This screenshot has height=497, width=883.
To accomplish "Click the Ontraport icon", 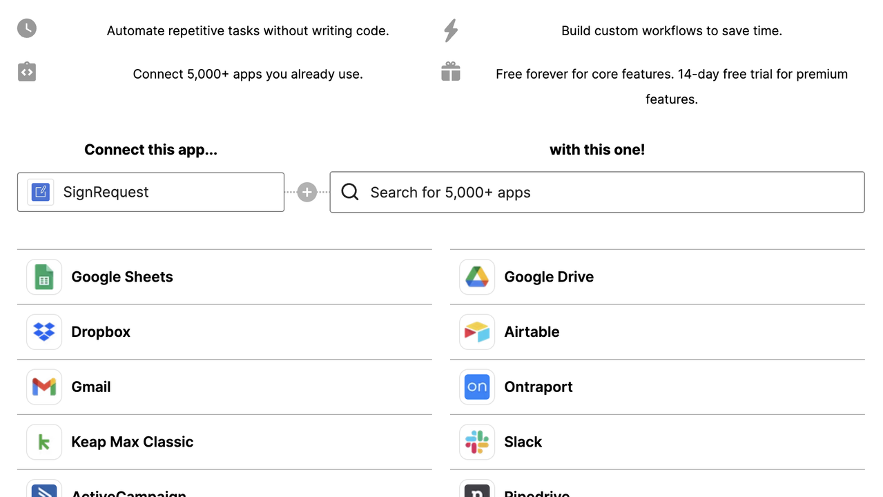I will pyautogui.click(x=476, y=387).
